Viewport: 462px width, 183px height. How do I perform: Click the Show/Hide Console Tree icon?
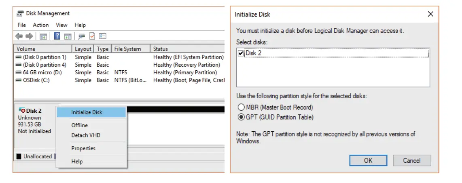[x=43, y=36]
